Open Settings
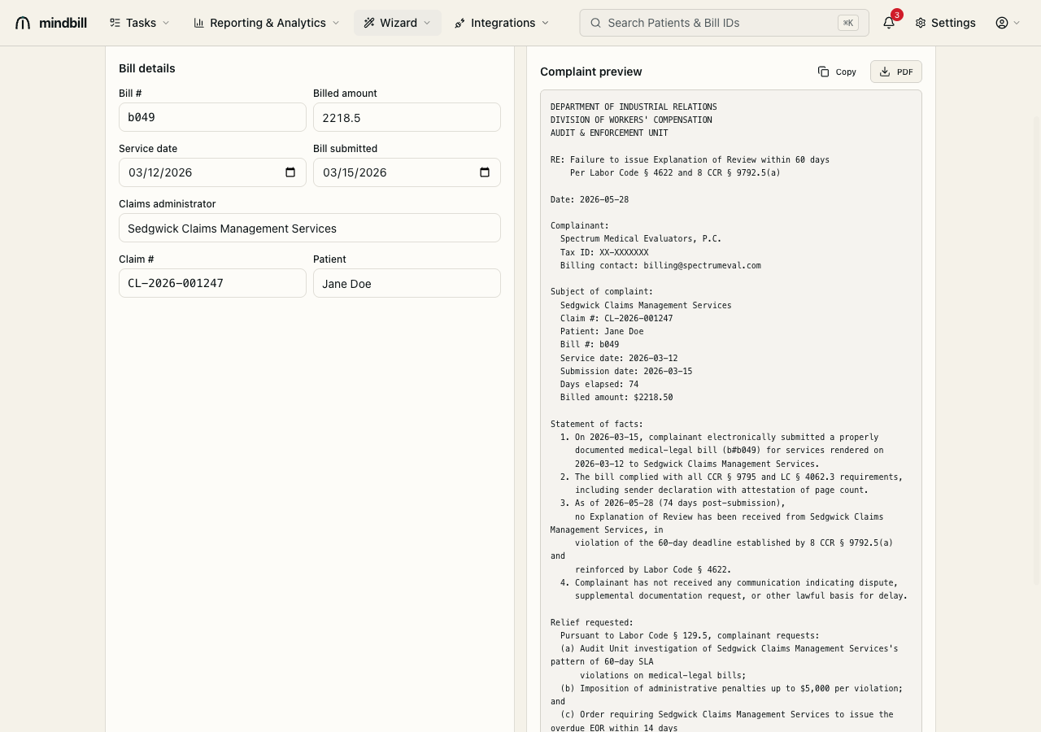 pyautogui.click(x=945, y=23)
